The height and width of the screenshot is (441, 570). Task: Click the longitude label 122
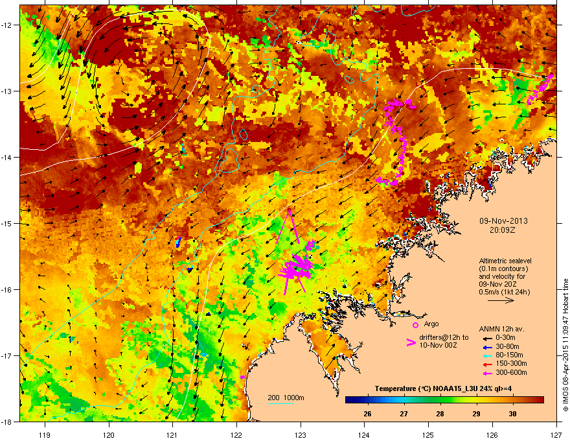(236, 435)
